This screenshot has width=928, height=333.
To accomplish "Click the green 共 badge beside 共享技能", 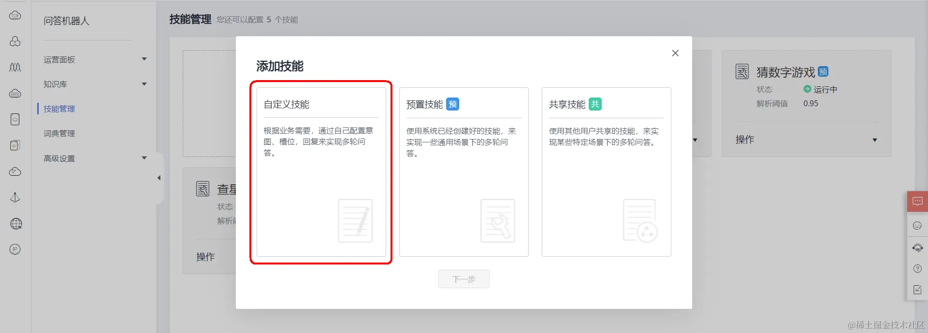I will [x=595, y=104].
